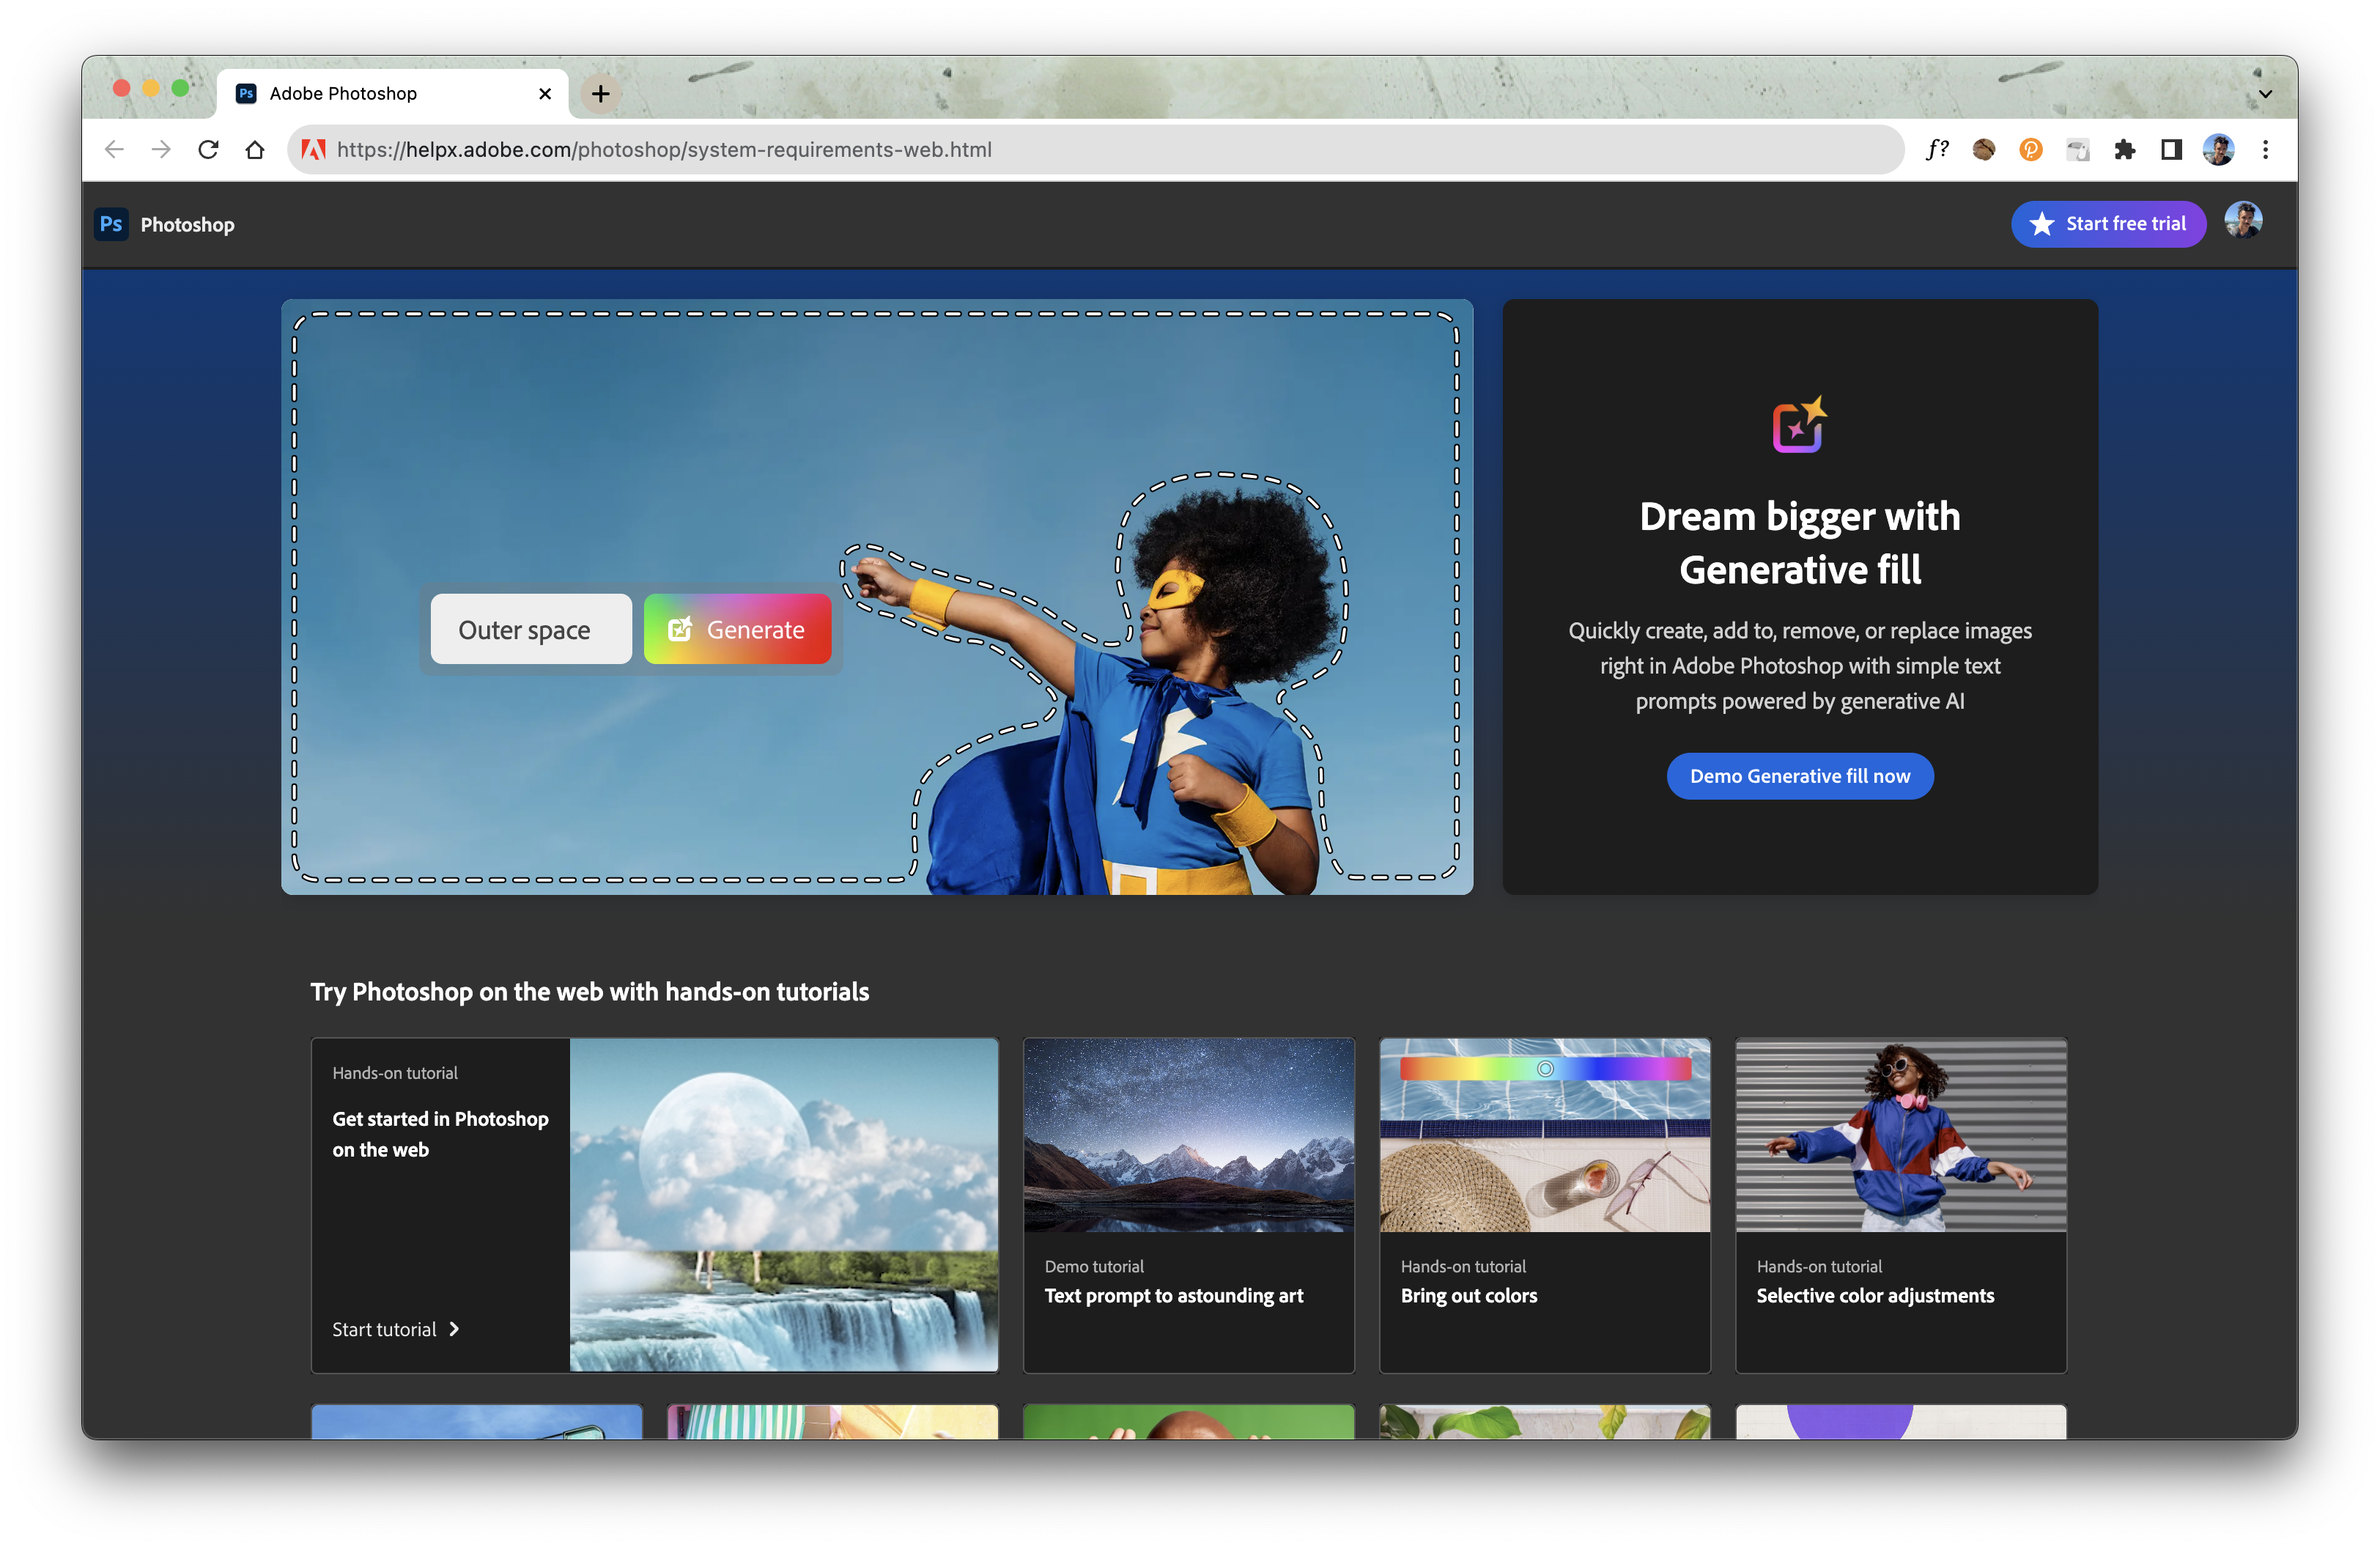Click the Outer space prompt field
The image size is (2380, 1548).
[x=531, y=630]
